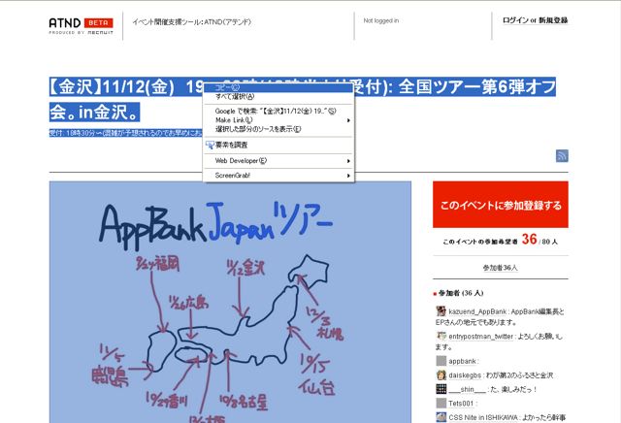Open appbank participant link
This screenshot has width=621, height=423.
click(x=462, y=361)
